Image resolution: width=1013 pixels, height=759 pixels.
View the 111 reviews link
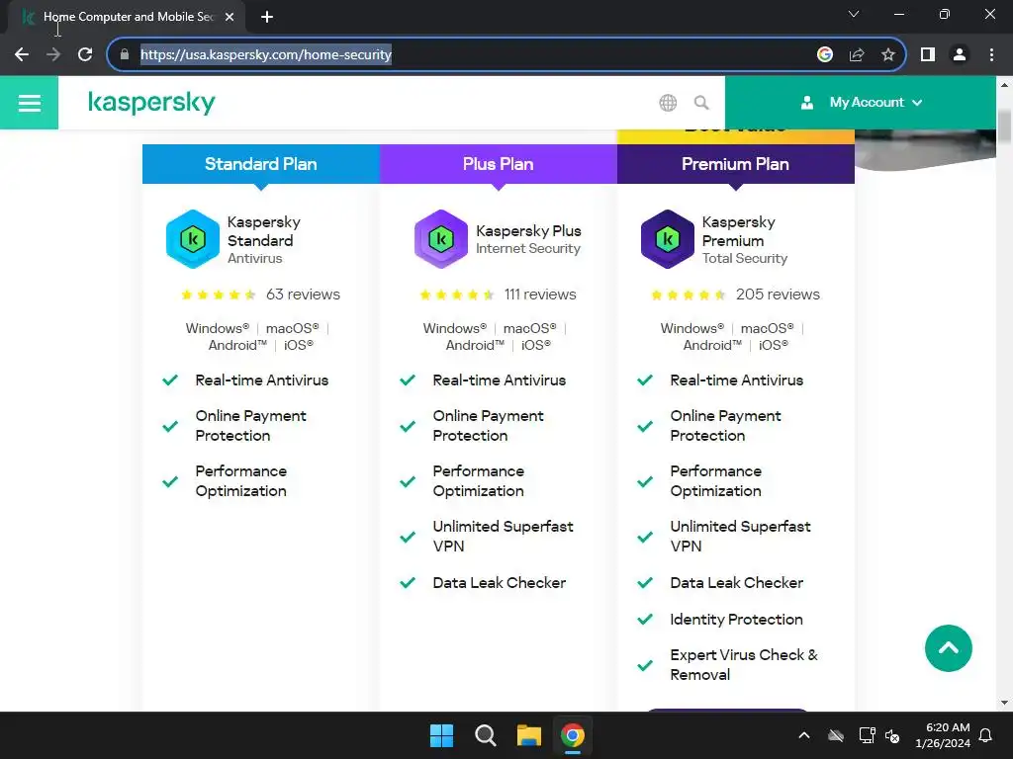coord(540,295)
